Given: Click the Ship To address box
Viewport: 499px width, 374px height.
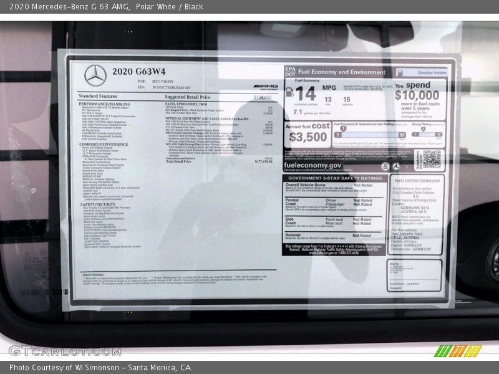Looking at the screenshot, I should [414, 276].
